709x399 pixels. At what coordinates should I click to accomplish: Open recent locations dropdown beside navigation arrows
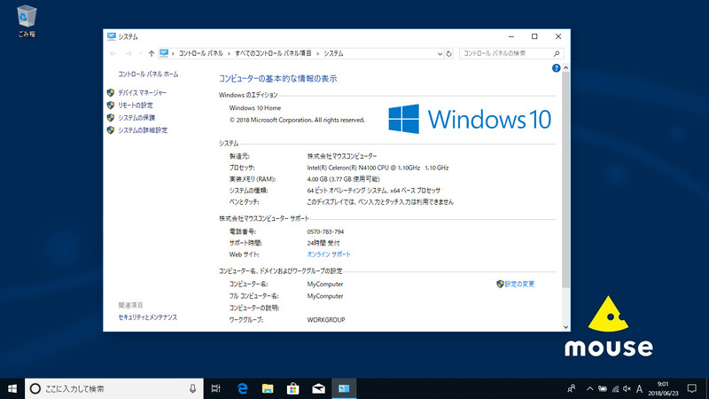coord(141,53)
